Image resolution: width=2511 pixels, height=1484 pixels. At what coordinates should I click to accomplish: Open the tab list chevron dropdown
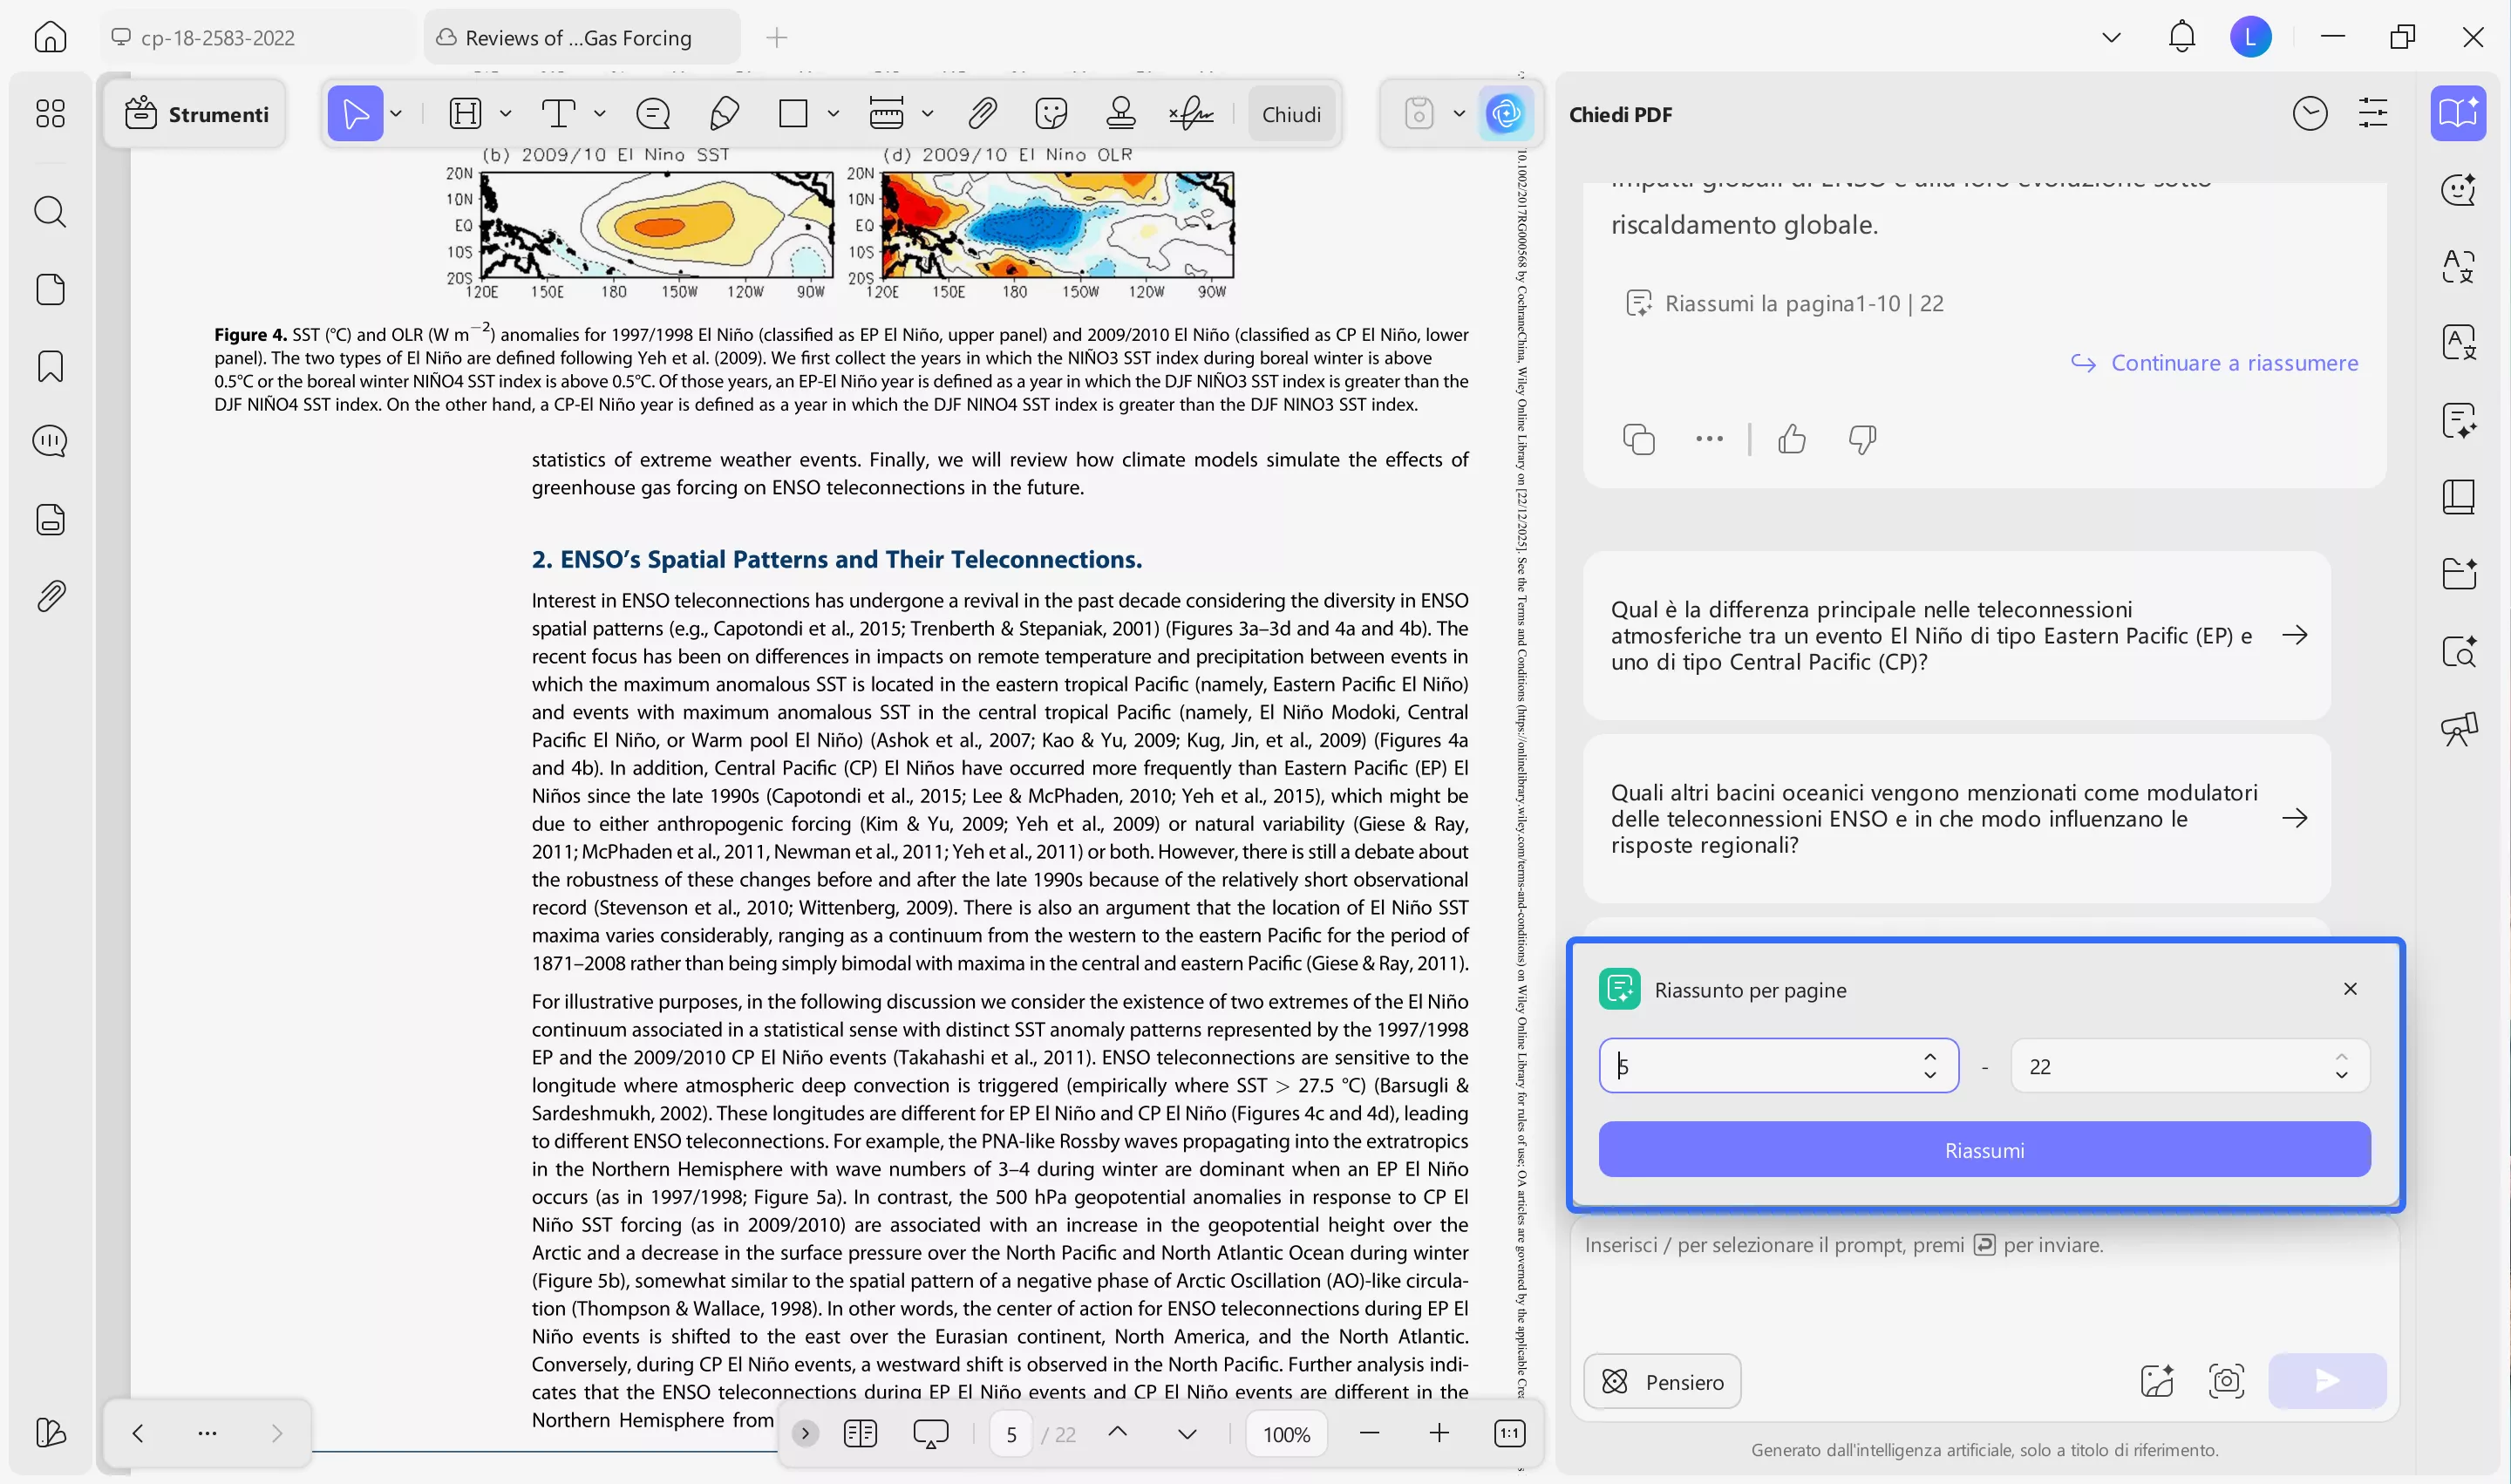tap(2111, 38)
